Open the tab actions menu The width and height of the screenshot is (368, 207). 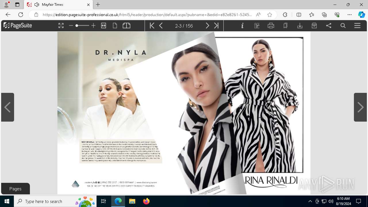coord(17,5)
